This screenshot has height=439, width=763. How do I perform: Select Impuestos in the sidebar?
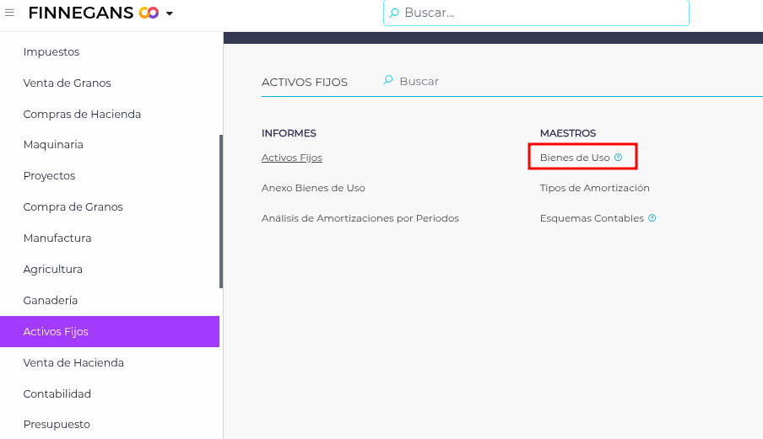[51, 52]
